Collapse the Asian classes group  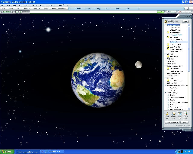(x=166, y=66)
